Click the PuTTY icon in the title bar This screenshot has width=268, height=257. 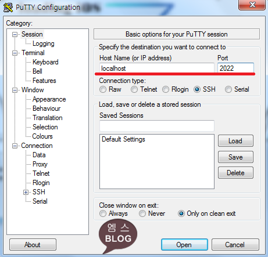pyautogui.click(x=8, y=8)
